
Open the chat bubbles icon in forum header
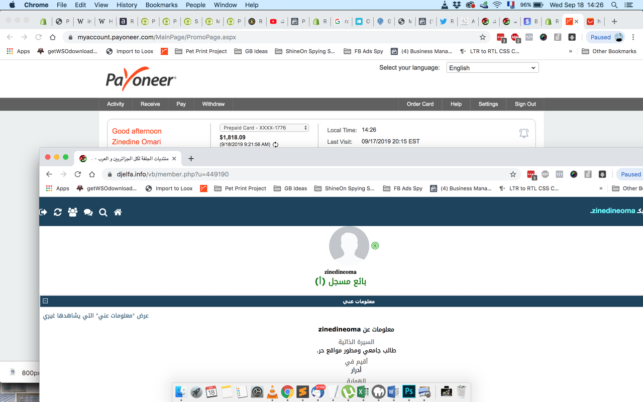pos(88,213)
